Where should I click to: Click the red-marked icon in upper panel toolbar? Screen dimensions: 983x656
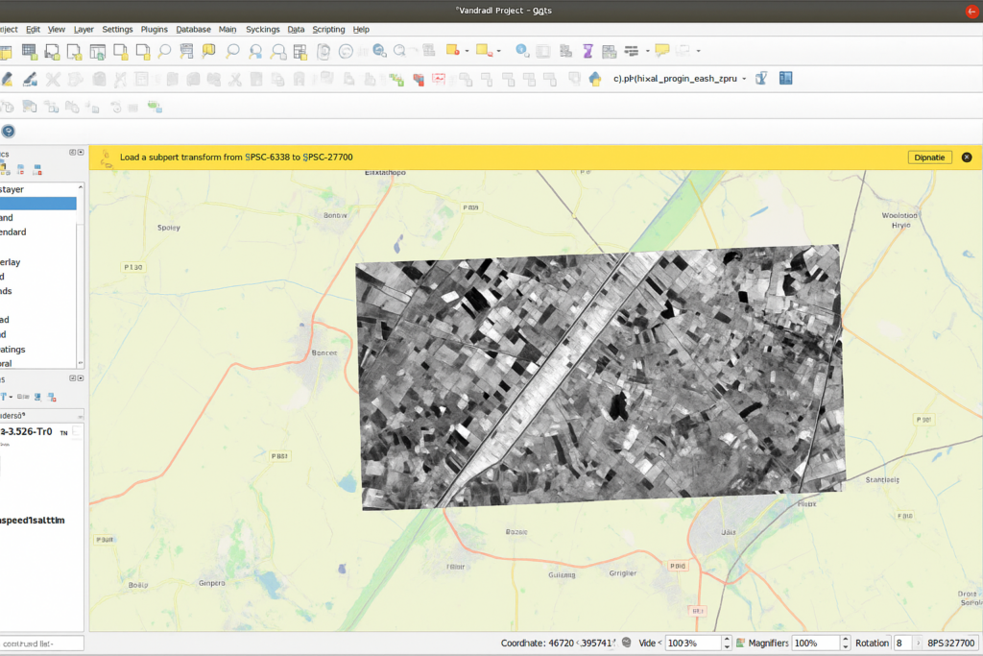[37, 170]
